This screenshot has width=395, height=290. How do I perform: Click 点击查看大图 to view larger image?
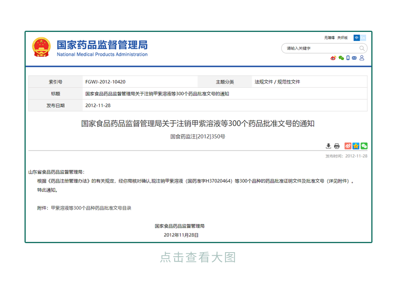pos(198,257)
